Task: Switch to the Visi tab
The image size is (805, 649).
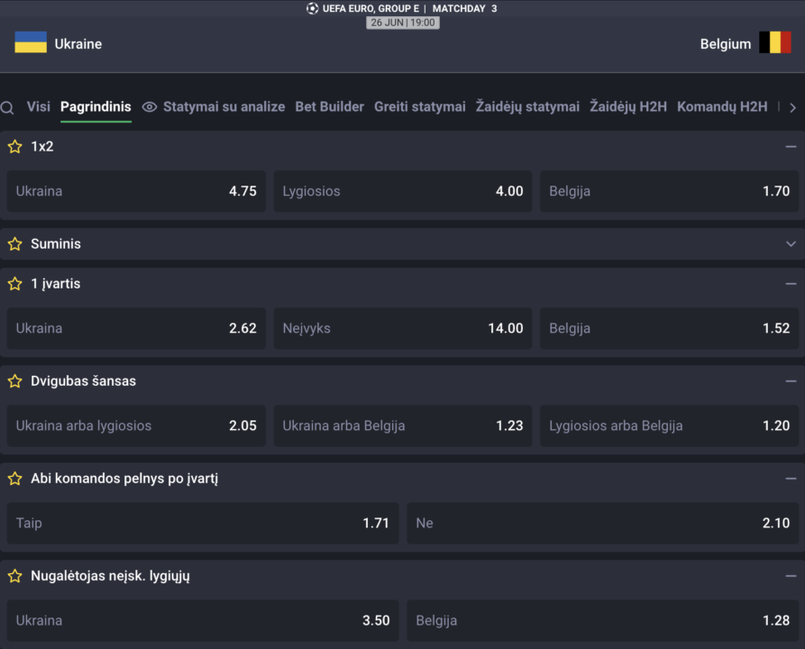Action: click(39, 106)
